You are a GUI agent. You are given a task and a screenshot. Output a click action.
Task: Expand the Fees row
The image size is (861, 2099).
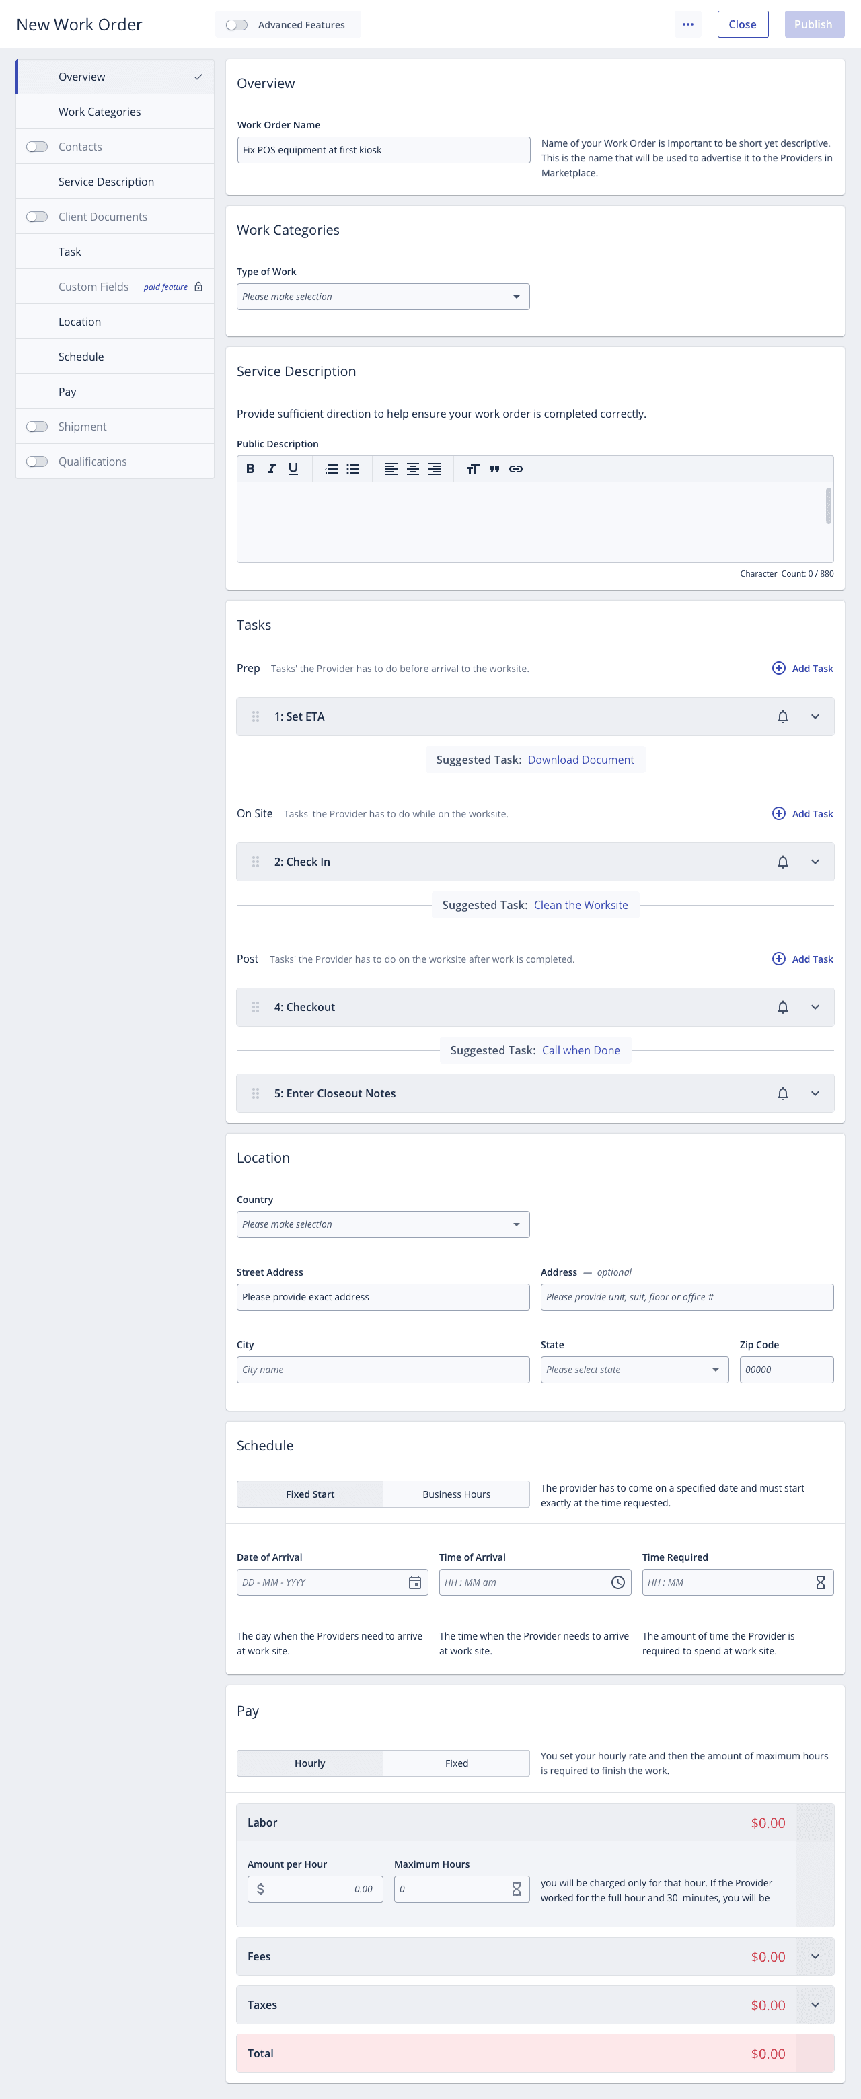815,1956
